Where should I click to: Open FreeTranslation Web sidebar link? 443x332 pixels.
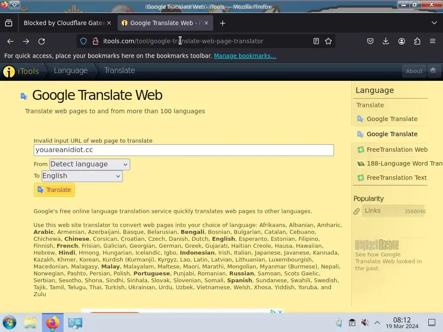[397, 150]
